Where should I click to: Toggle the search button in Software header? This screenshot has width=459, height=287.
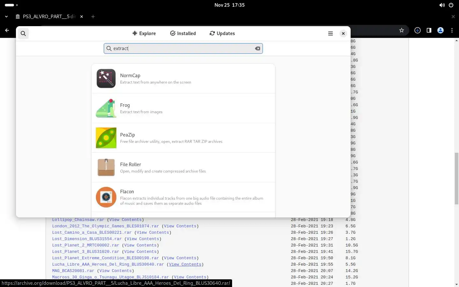pyautogui.click(x=23, y=33)
